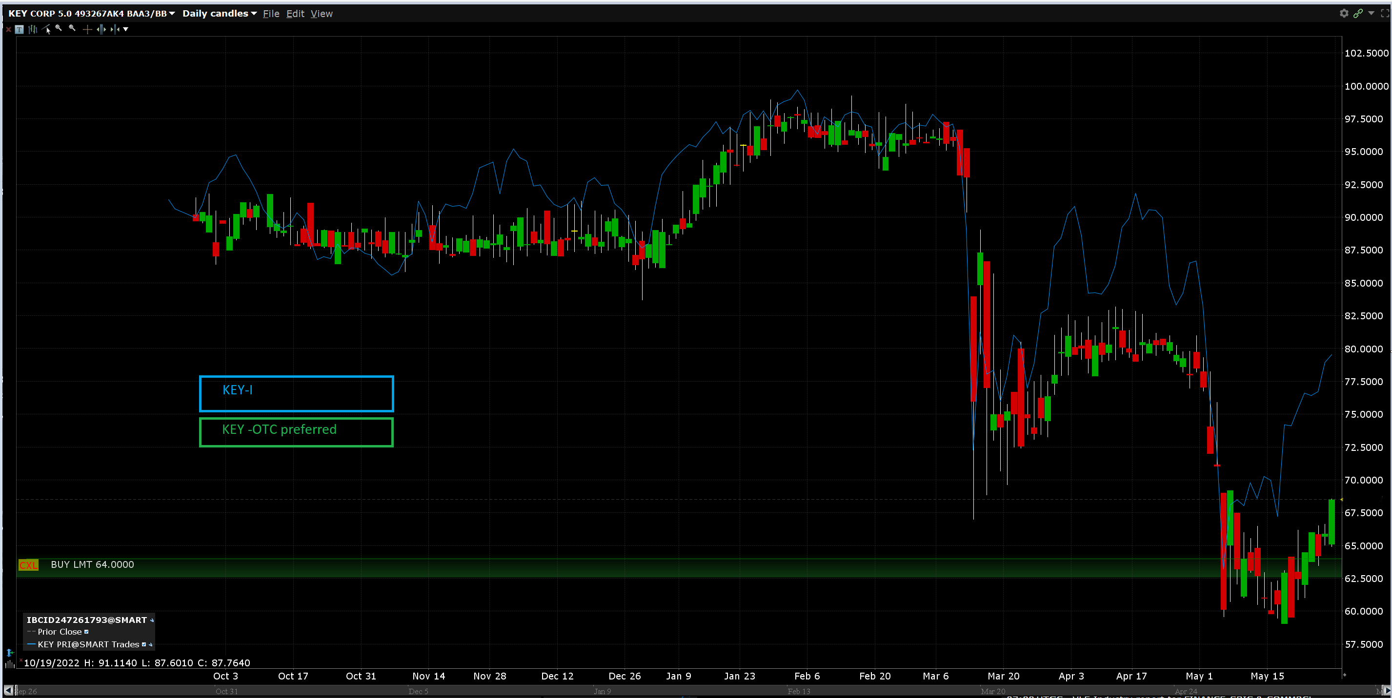Activate the Crosshair tool
This screenshot has width=1392, height=698.
[87, 30]
